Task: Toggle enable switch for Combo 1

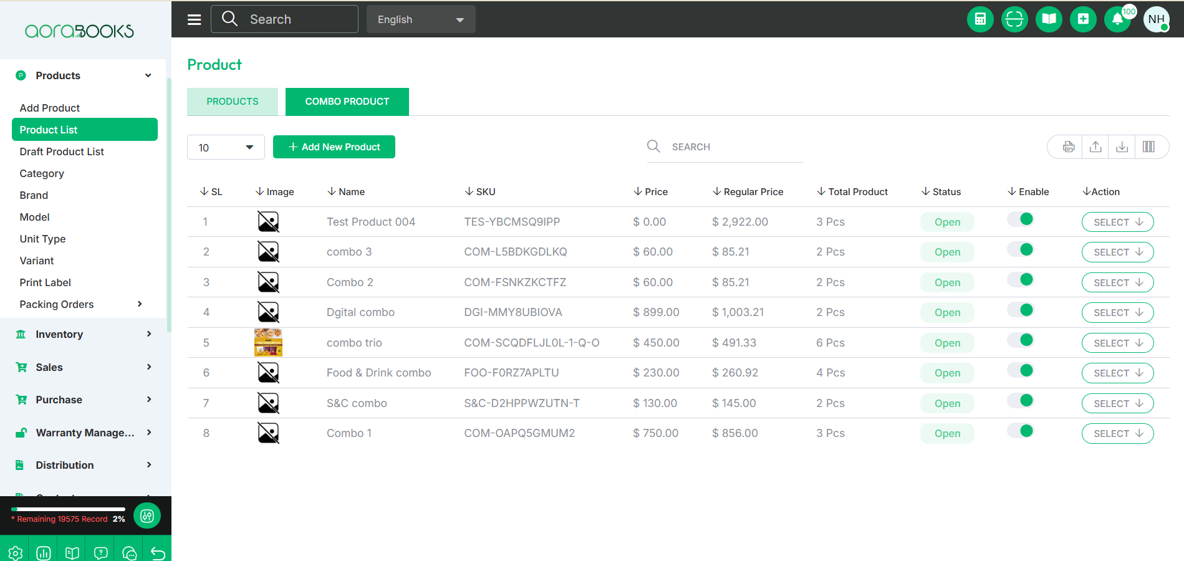Action: pos(1021,431)
